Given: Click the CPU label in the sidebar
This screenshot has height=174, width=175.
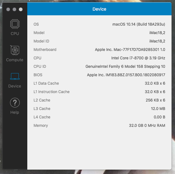Looking at the screenshot, I should [15, 33].
